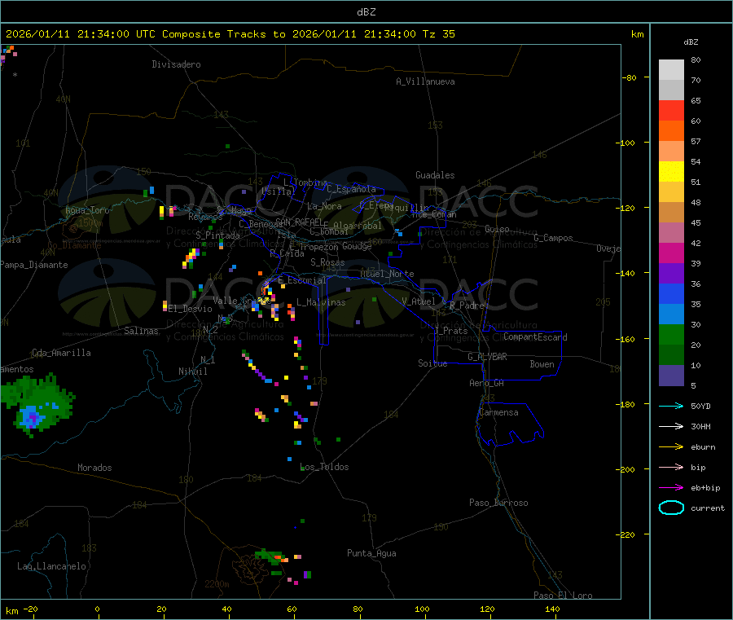Screen dimensions: 733x620
Task: Click the eburn yellow arrow legend icon
Action: click(x=671, y=446)
